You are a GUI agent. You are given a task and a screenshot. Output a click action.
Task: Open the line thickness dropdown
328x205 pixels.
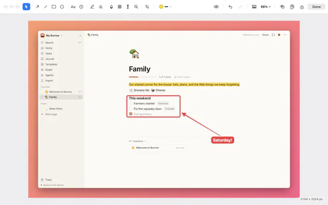168,7
